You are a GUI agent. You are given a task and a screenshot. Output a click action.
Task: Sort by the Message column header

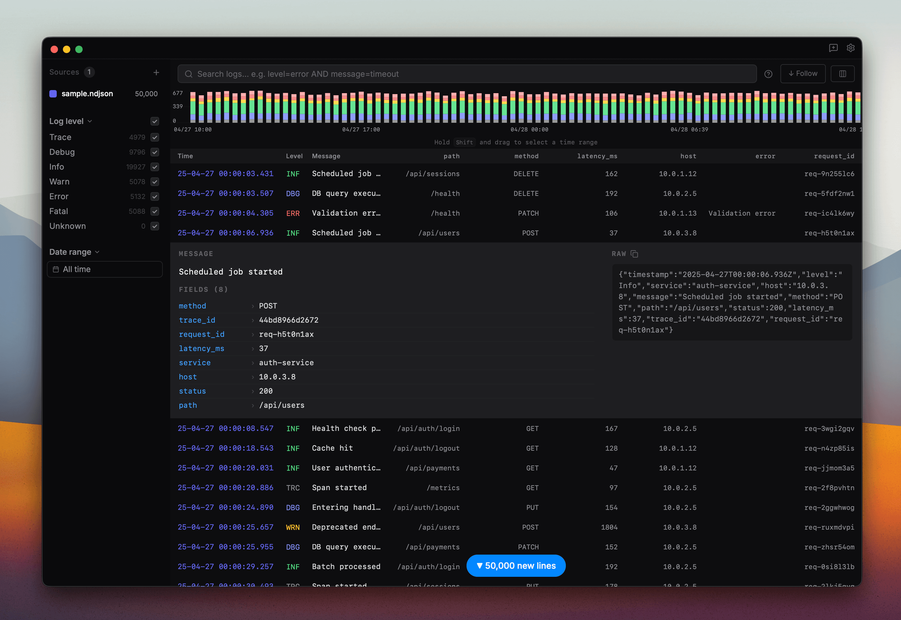[x=326, y=156]
